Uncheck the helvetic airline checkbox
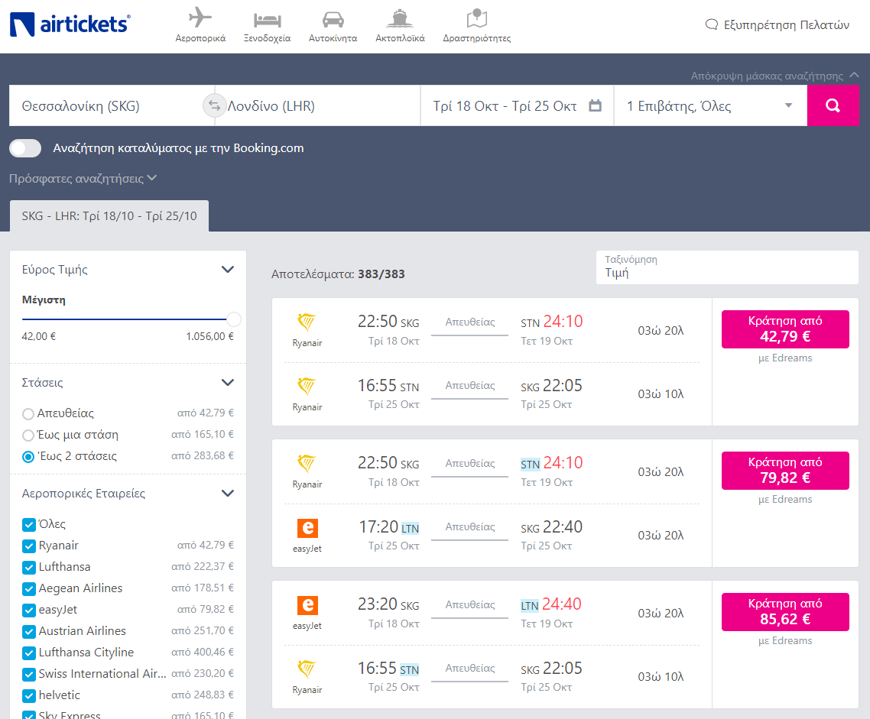 click(x=29, y=696)
